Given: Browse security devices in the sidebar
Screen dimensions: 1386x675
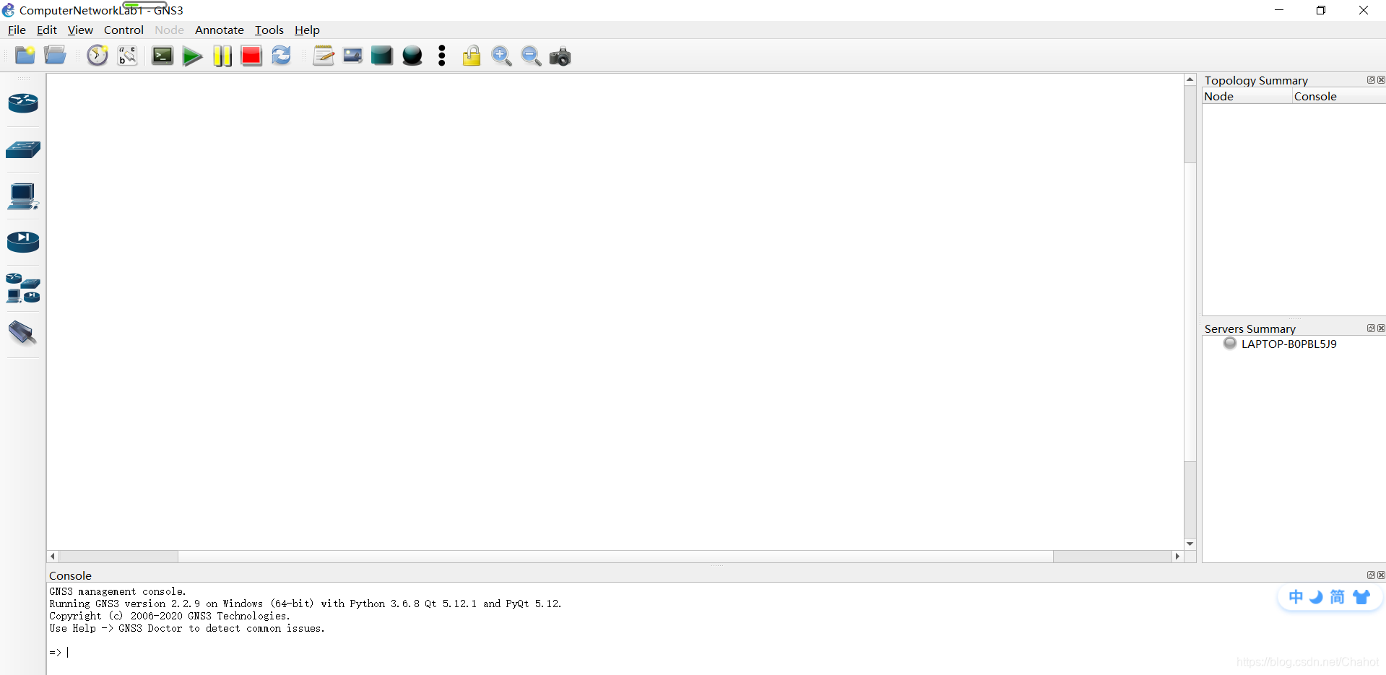Looking at the screenshot, I should point(23,242).
